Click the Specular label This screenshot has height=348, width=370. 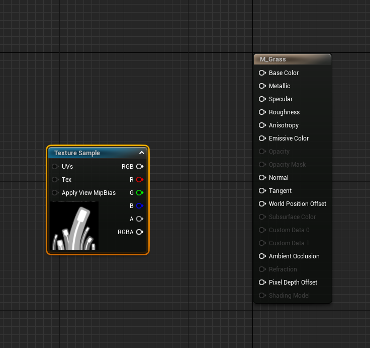click(281, 99)
